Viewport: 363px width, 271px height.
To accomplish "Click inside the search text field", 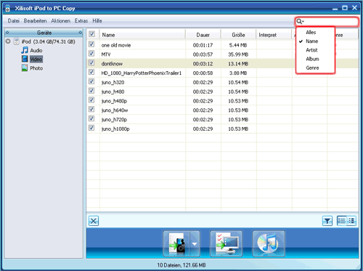I will (x=330, y=22).
